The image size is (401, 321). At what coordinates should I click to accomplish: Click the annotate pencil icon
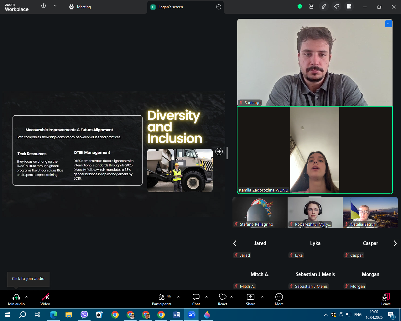tap(324, 7)
